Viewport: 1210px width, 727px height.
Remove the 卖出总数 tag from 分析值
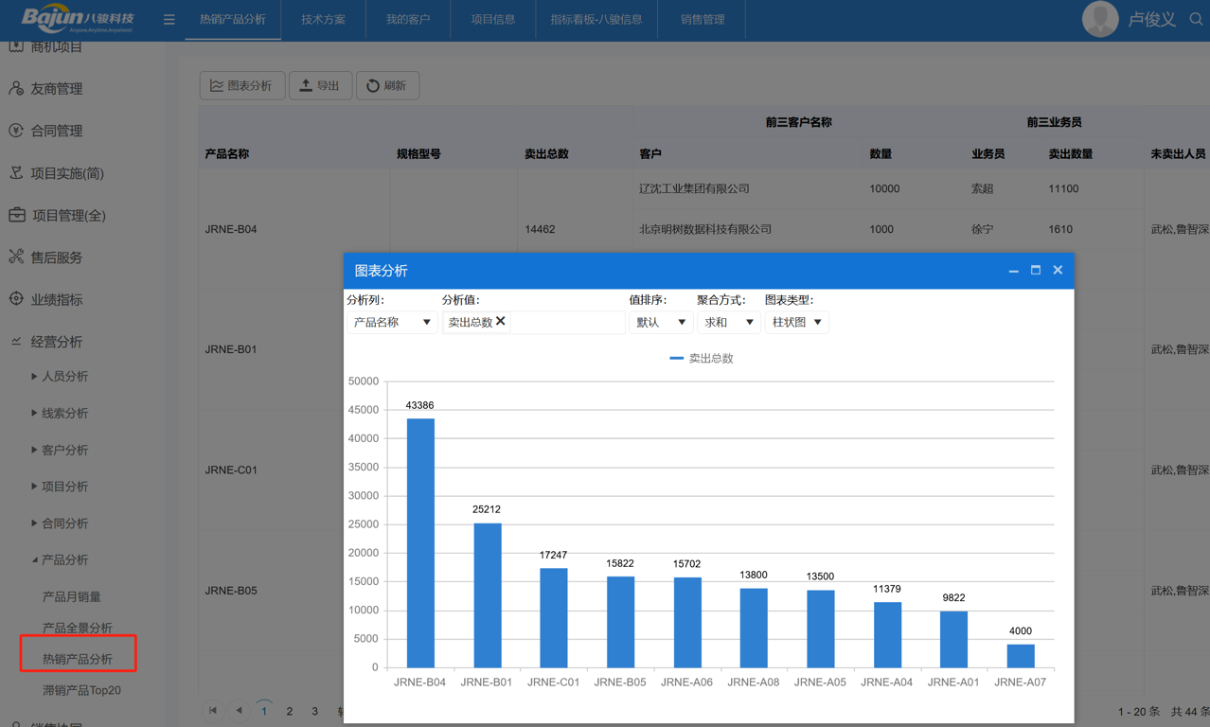[x=501, y=322]
